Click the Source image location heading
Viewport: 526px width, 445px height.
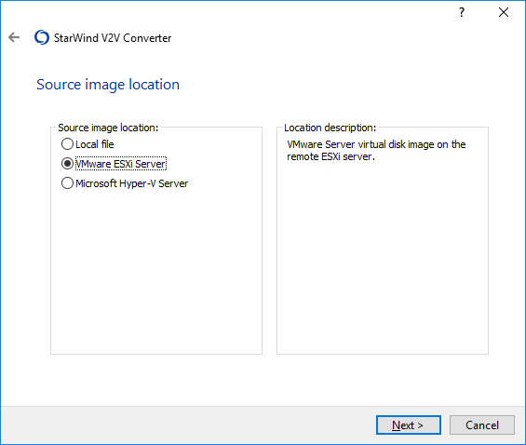tap(108, 85)
